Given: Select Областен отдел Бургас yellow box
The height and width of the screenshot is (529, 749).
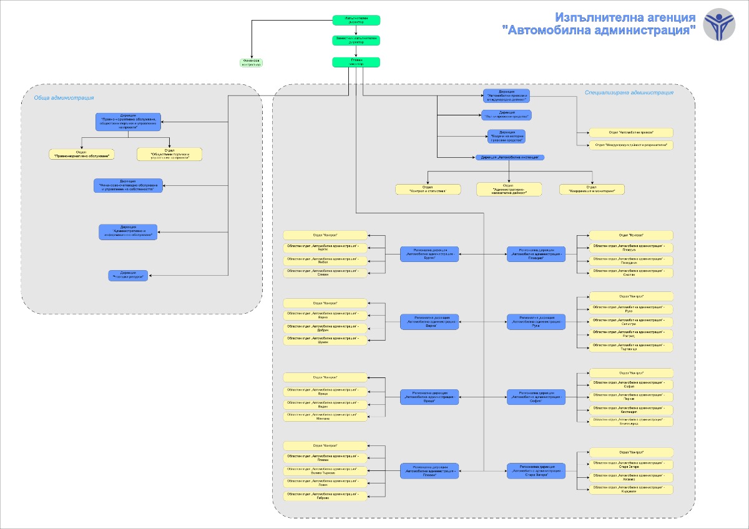Looking at the screenshot, I should coord(325,248).
